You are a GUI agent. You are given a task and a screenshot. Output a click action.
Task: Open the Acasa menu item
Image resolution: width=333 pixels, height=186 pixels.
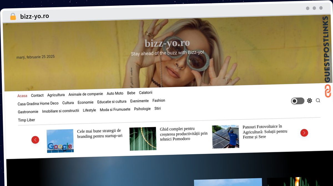click(22, 96)
